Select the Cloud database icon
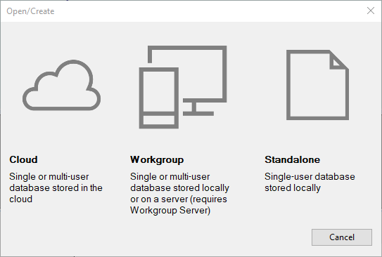The width and height of the screenshot is (382, 257). click(x=61, y=85)
